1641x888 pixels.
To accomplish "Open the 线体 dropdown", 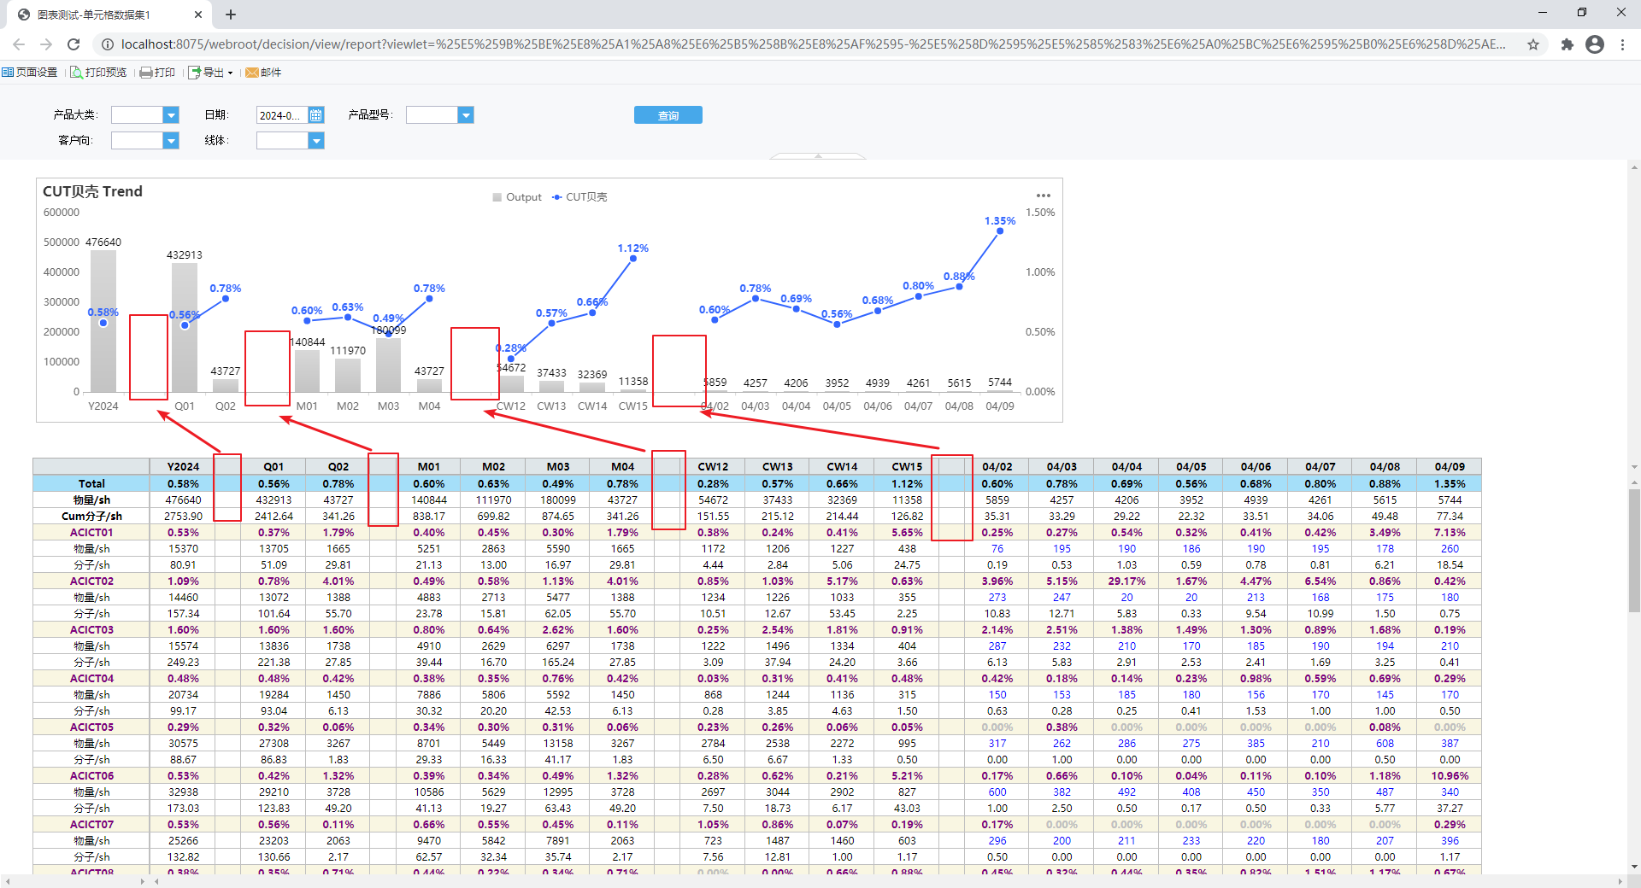I will pyautogui.click(x=316, y=141).
